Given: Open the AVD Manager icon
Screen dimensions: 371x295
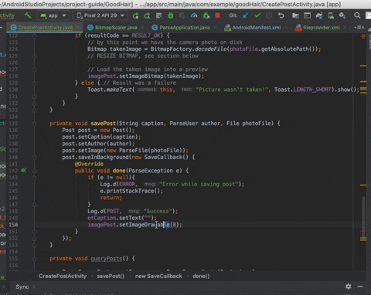Looking at the screenshot, I should [x=331, y=15].
